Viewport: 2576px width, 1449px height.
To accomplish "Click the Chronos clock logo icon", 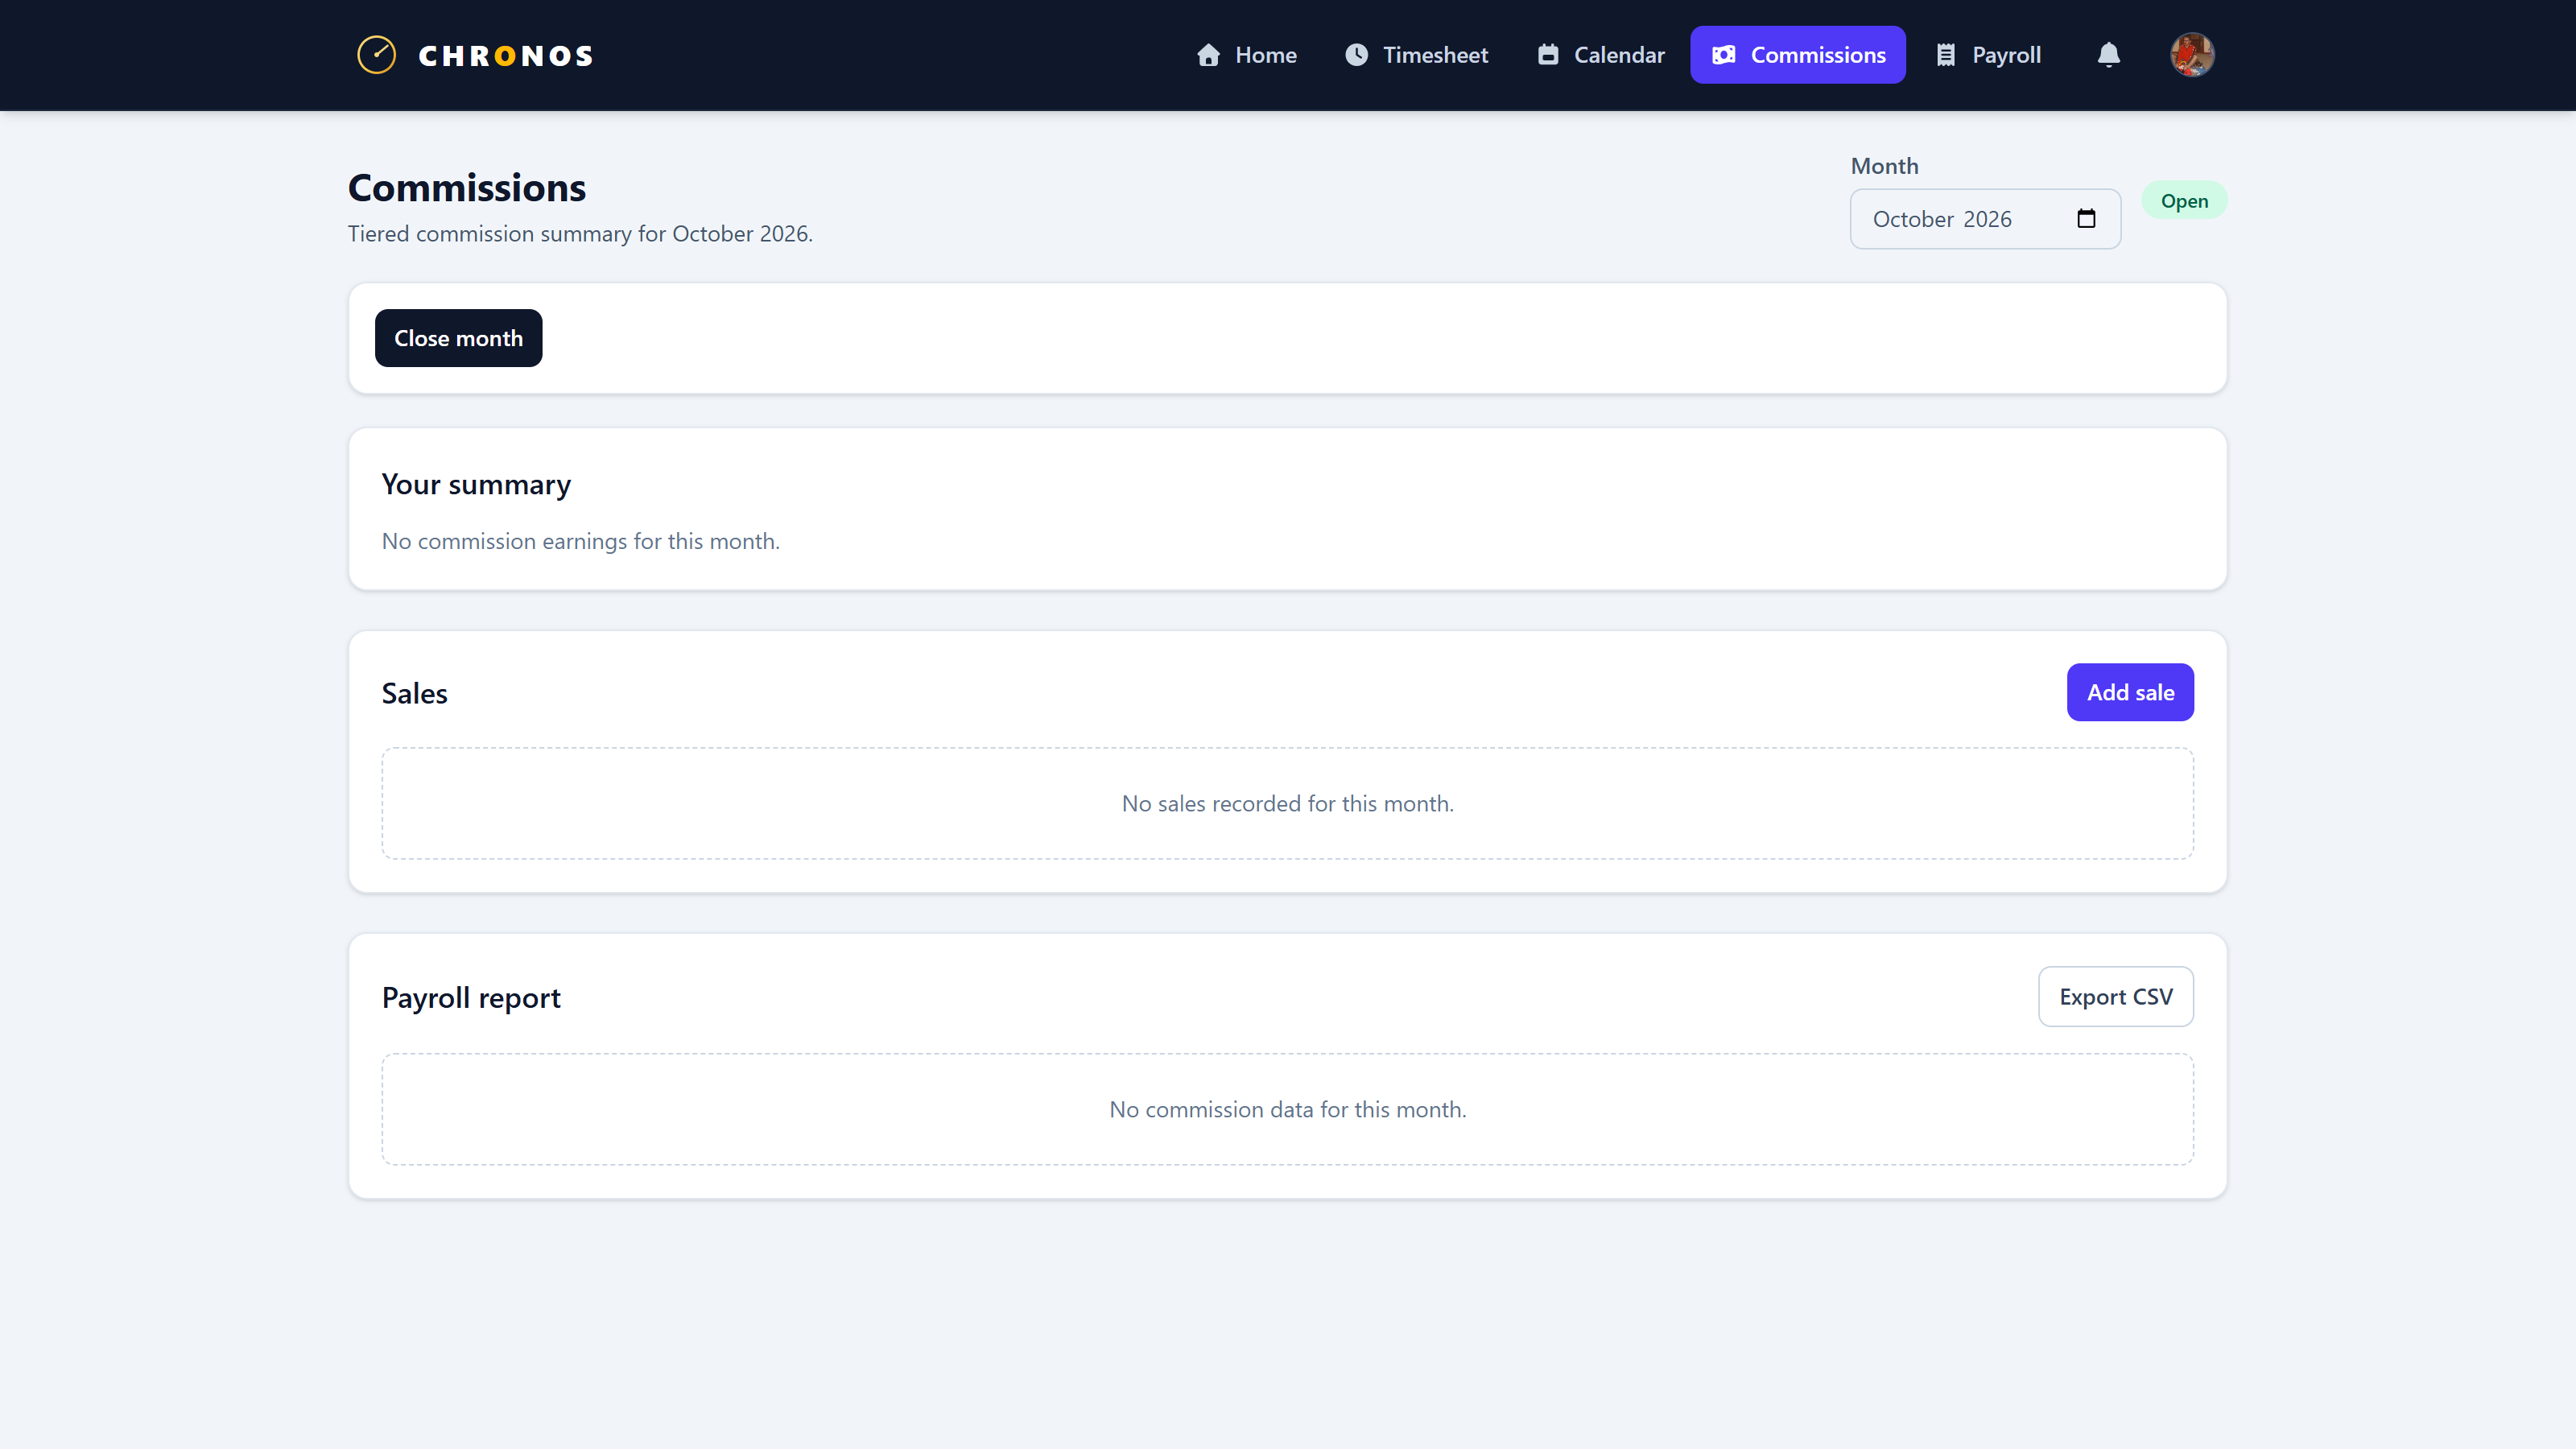I will [377, 55].
